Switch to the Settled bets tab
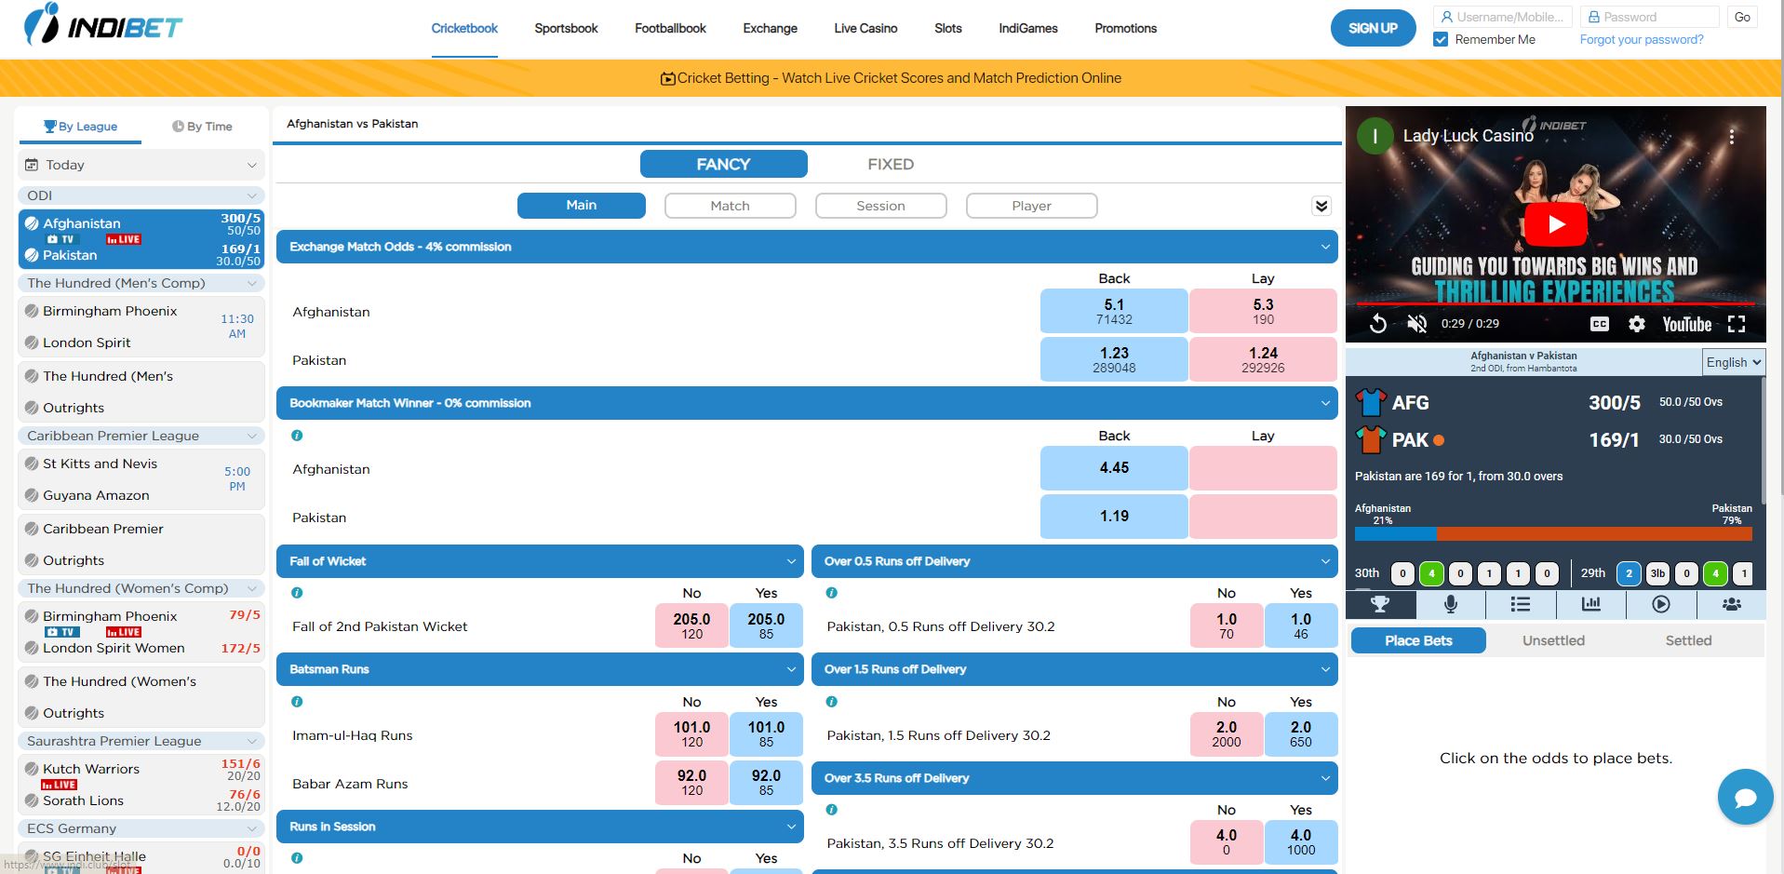The image size is (1784, 874). tap(1688, 640)
